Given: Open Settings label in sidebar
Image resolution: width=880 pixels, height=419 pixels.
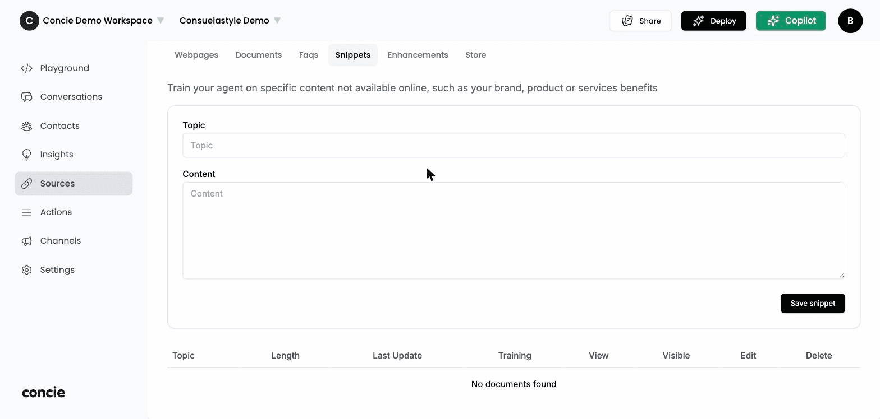Looking at the screenshot, I should (x=57, y=270).
